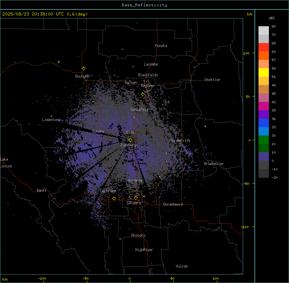
Task: Click the Limestone map label
Action: (x=51, y=120)
